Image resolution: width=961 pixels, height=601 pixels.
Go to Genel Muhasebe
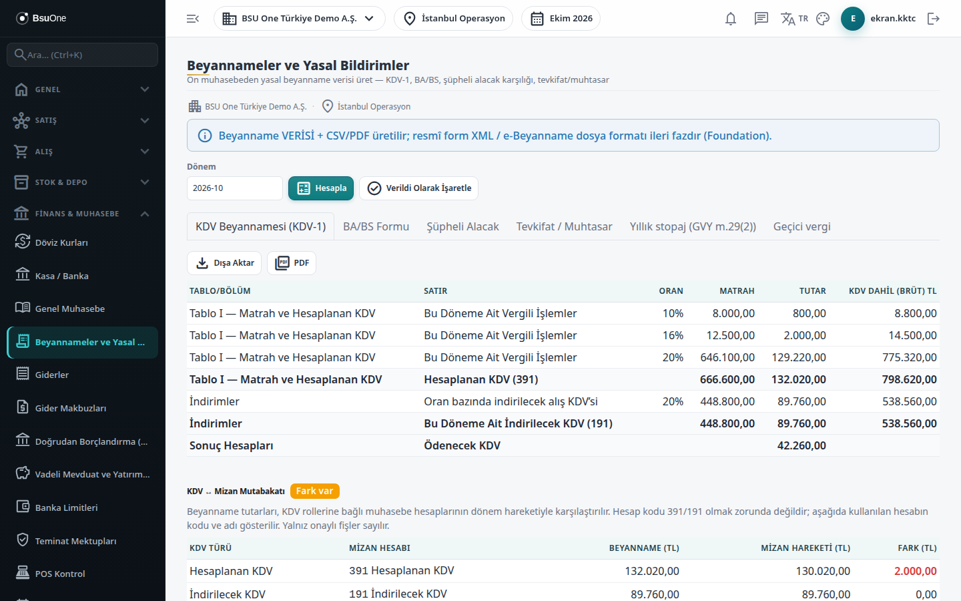pyautogui.click(x=83, y=309)
